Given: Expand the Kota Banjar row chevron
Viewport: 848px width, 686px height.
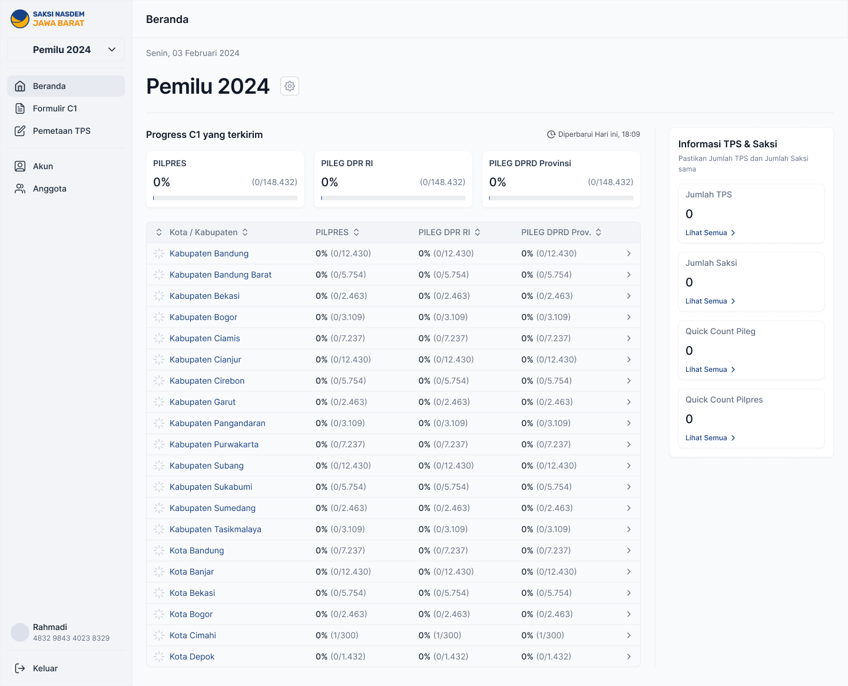Looking at the screenshot, I should click(629, 572).
